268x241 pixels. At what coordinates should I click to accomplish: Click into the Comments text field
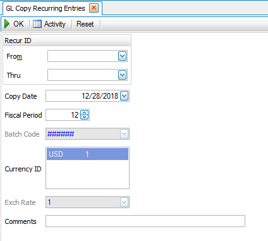point(145,221)
